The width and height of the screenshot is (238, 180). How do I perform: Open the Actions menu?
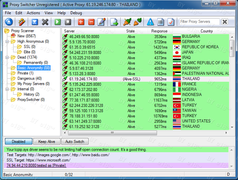tap(33, 13)
